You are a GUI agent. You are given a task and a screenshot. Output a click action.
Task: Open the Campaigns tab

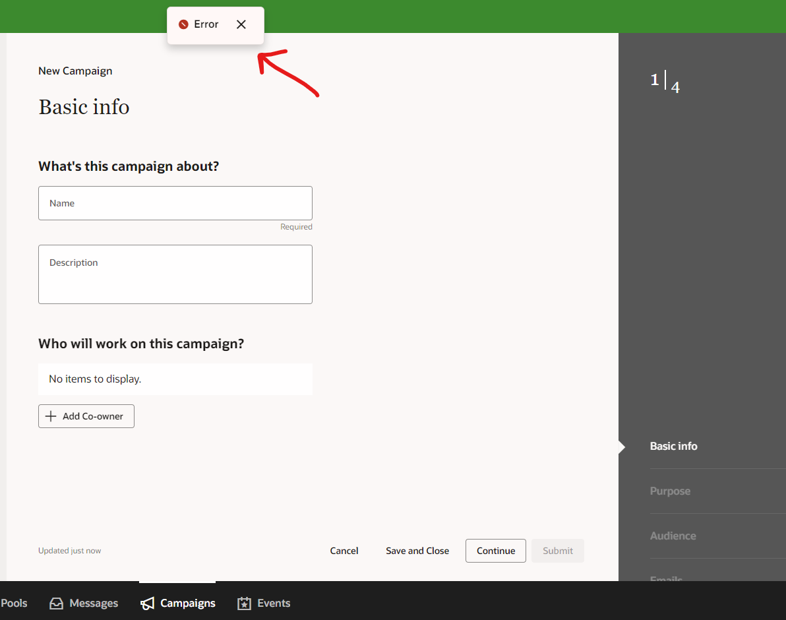pyautogui.click(x=178, y=603)
